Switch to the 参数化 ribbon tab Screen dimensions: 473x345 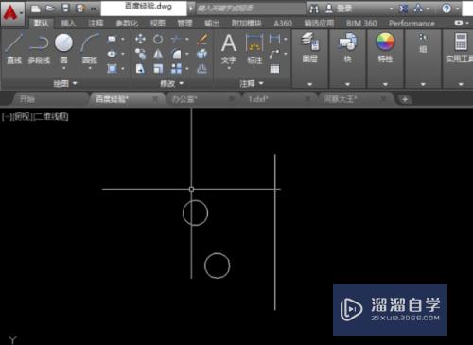[127, 23]
